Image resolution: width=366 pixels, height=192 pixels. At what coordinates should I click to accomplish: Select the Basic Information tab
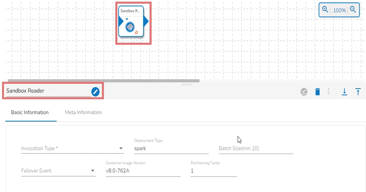tap(30, 112)
